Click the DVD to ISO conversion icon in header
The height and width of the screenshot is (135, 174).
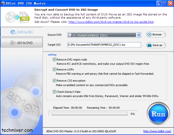point(17,17)
